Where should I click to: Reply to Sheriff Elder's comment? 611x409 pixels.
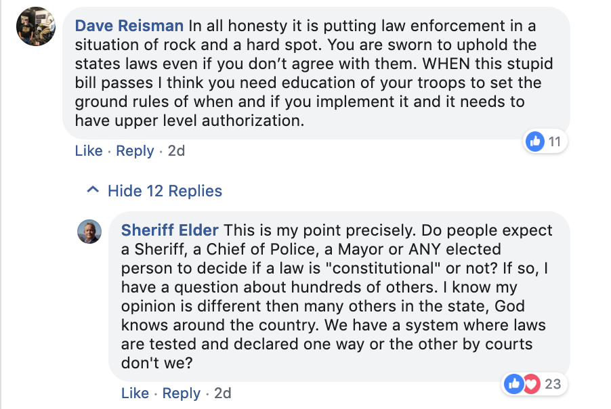182,393
